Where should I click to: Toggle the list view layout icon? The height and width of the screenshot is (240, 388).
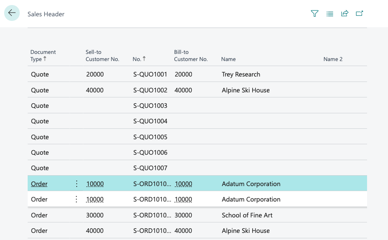[330, 14]
